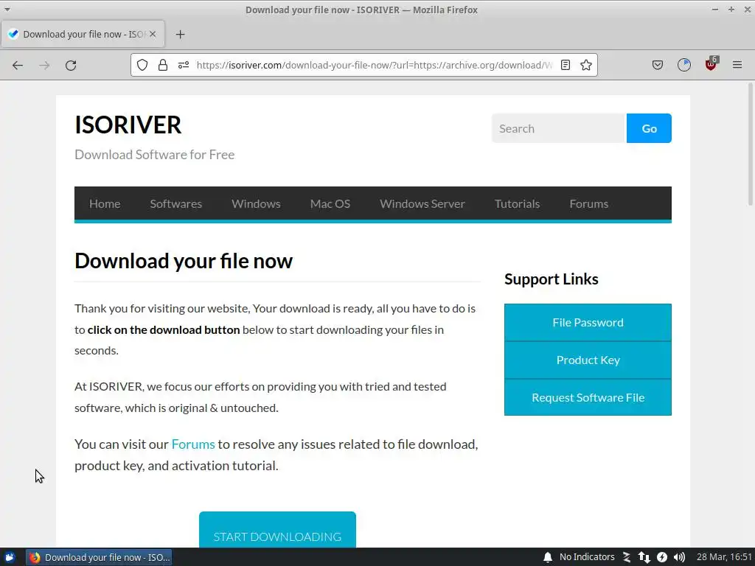Screen dimensions: 755x566
Task: Click the Firefox taskbar window button
Action: click(x=100, y=557)
